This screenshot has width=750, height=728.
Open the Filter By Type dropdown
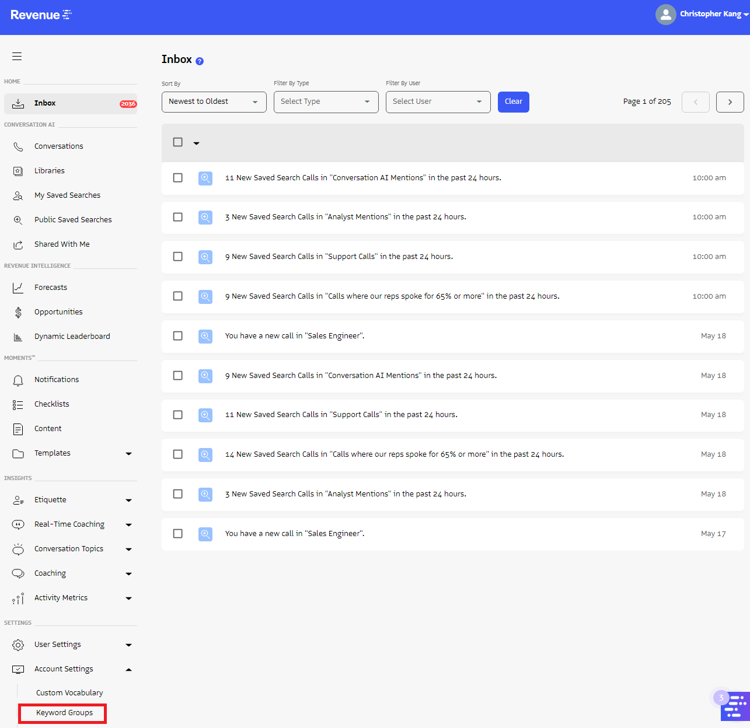[326, 101]
